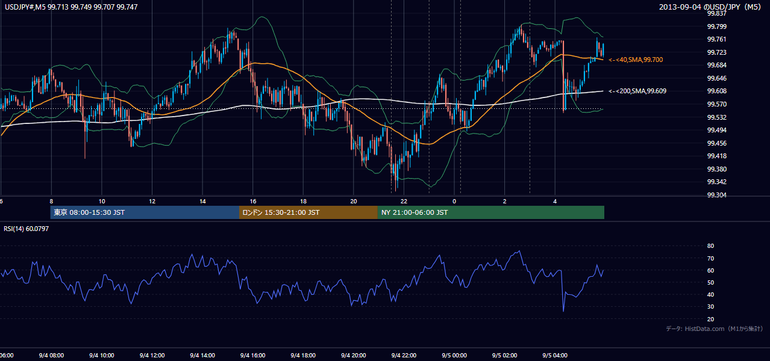Click the <-<40,SMA,99.700 indicator label
770x361 pixels.
636,60
